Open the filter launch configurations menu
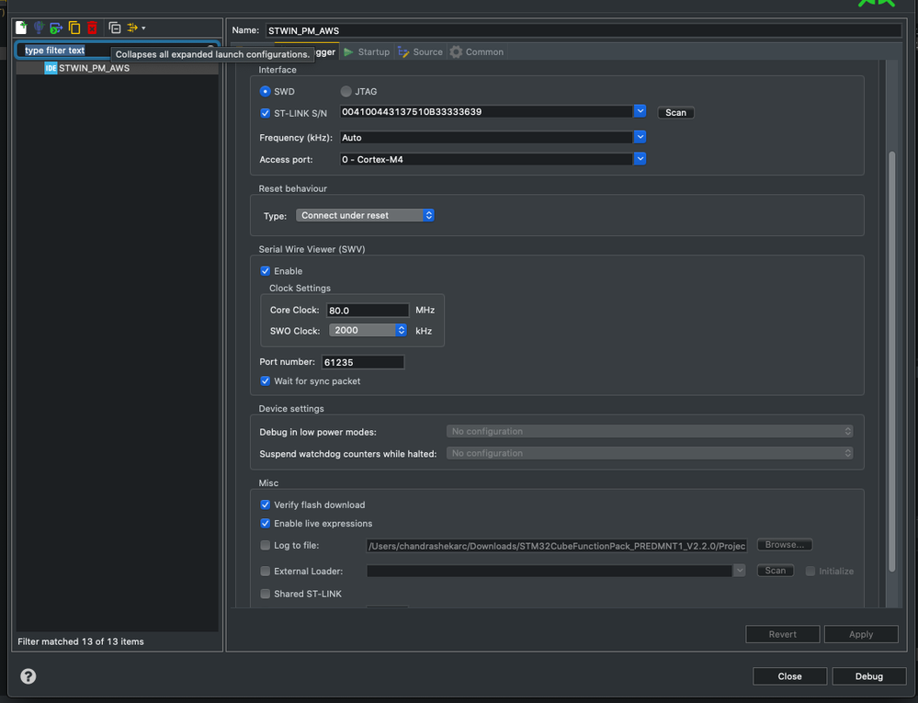Screen dimensions: 918x703 [x=136, y=28]
